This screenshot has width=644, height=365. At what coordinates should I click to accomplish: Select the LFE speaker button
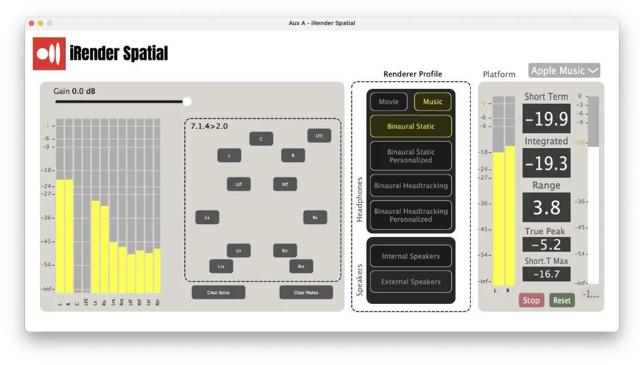point(319,136)
